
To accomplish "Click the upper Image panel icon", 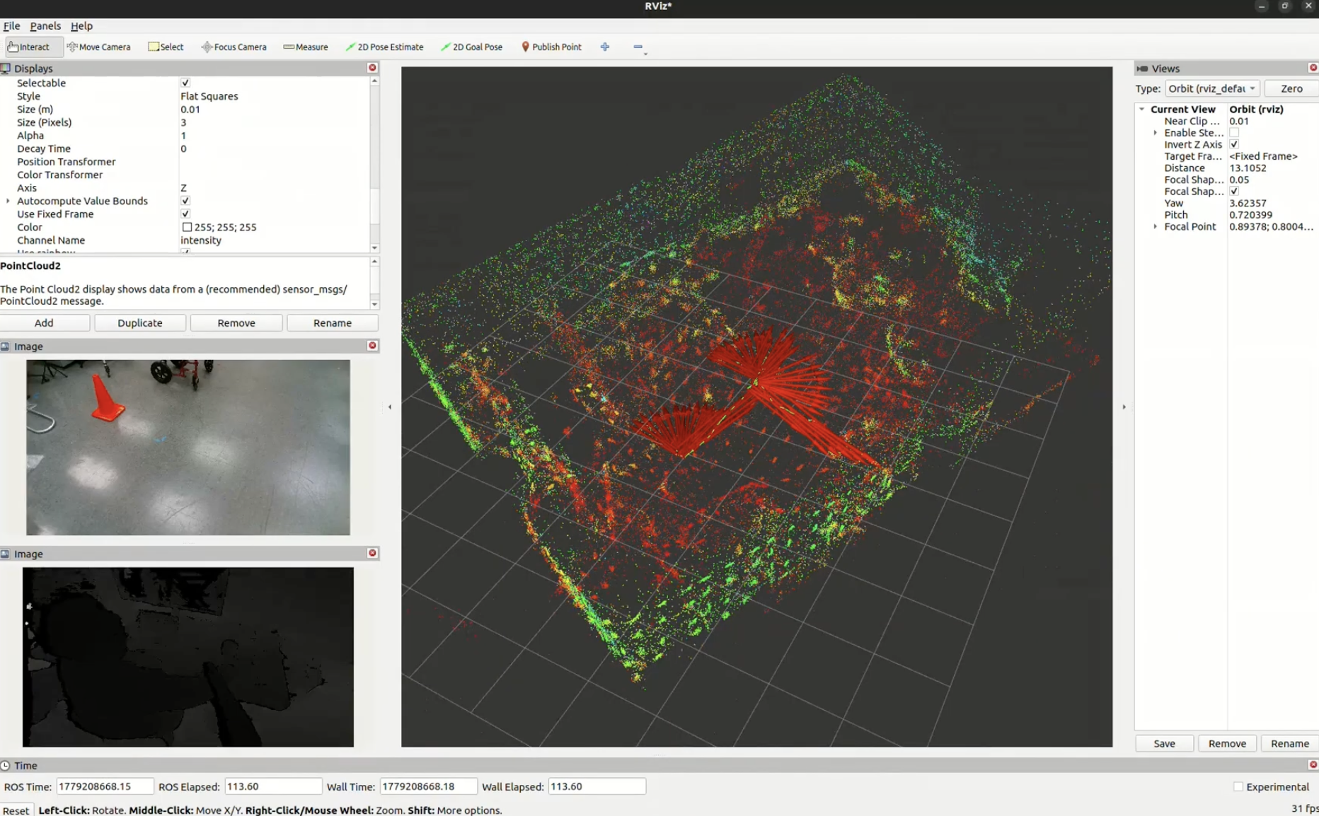I will [x=6, y=346].
